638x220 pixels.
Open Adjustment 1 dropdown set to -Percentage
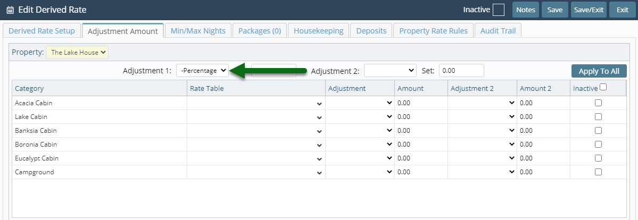point(203,70)
